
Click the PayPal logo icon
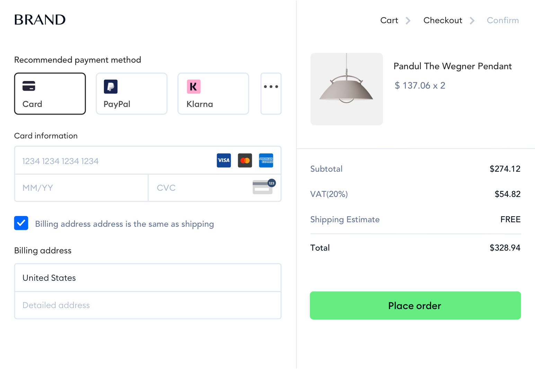point(111,87)
